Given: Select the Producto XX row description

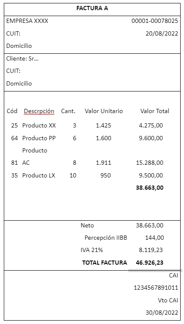Looking at the screenshot, I should point(39,125).
